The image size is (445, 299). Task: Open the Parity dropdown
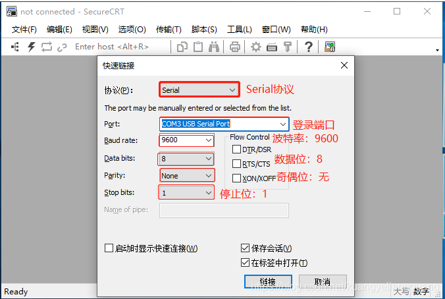pos(187,175)
